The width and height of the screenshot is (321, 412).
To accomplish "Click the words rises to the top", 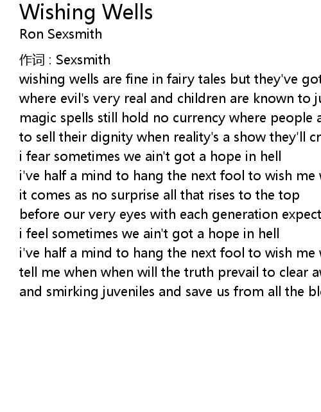I will (x=254, y=195).
